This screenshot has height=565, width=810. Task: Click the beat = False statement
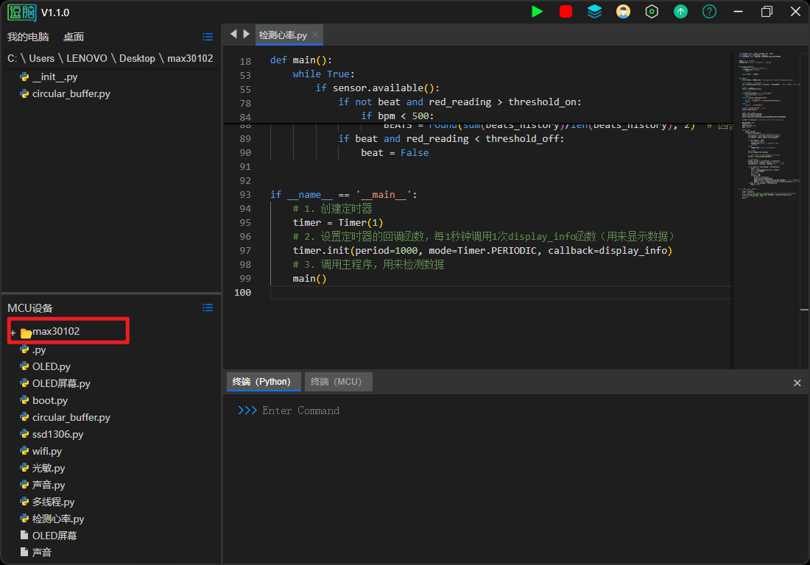point(395,153)
